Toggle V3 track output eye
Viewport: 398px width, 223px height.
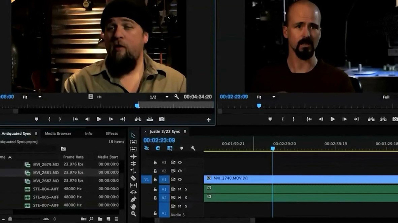click(x=180, y=162)
